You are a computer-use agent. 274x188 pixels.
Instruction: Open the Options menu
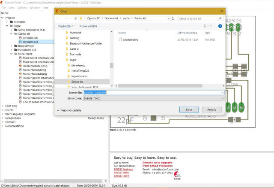pyautogui.click(x=22, y=8)
